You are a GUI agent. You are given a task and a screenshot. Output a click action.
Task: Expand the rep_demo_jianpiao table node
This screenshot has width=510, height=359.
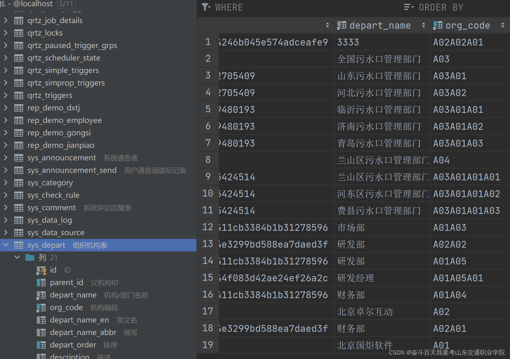6,145
